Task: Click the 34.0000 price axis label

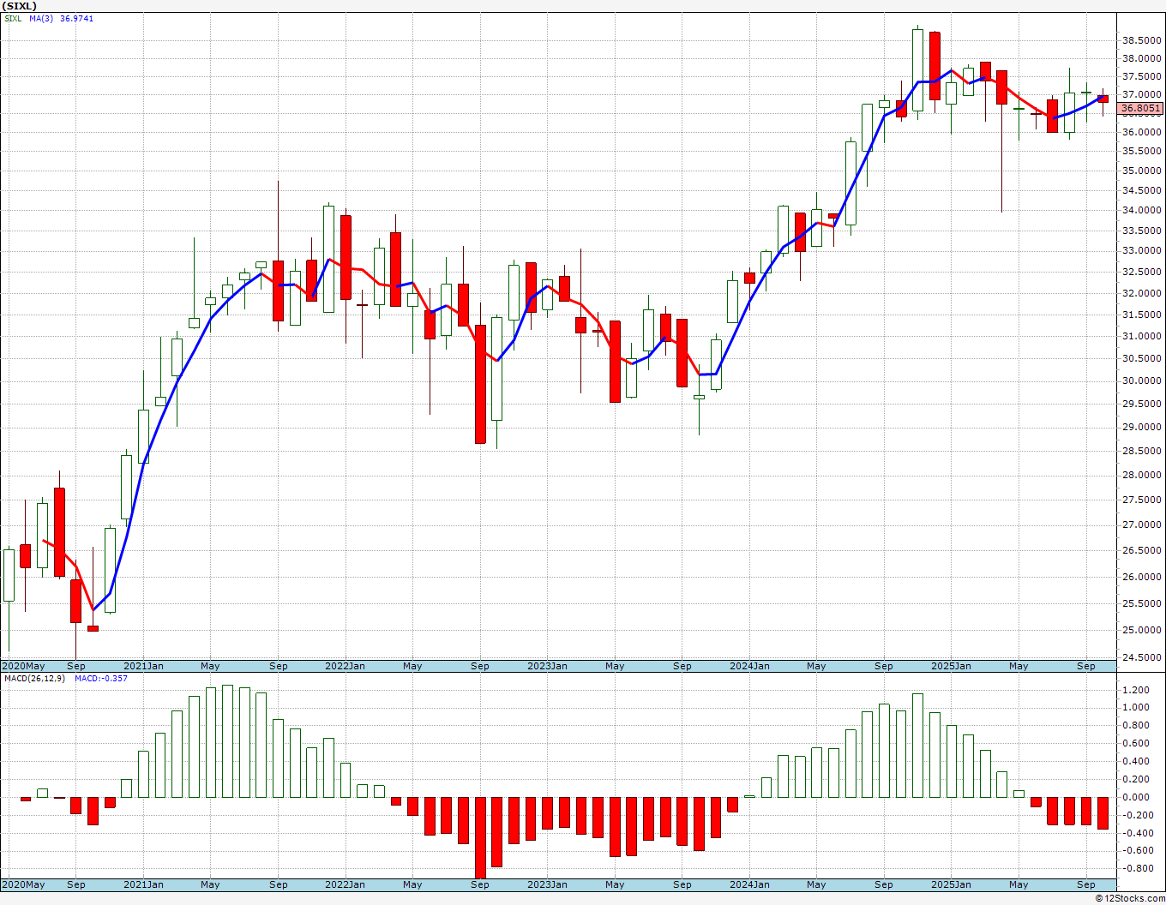Action: tap(1141, 210)
